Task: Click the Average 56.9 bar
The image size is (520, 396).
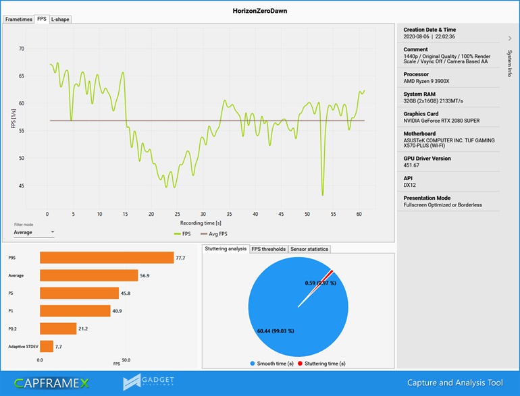Action: (x=88, y=275)
